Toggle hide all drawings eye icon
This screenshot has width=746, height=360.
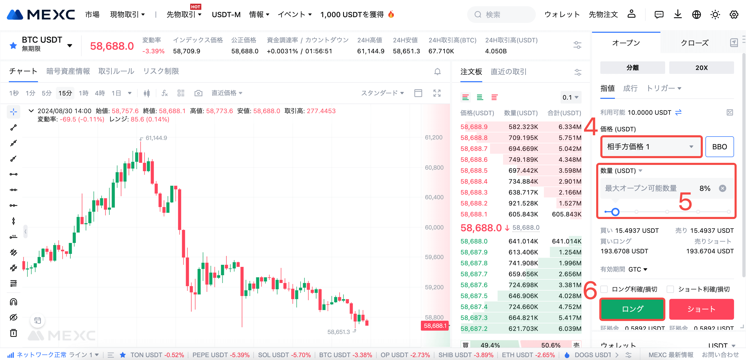click(x=13, y=317)
